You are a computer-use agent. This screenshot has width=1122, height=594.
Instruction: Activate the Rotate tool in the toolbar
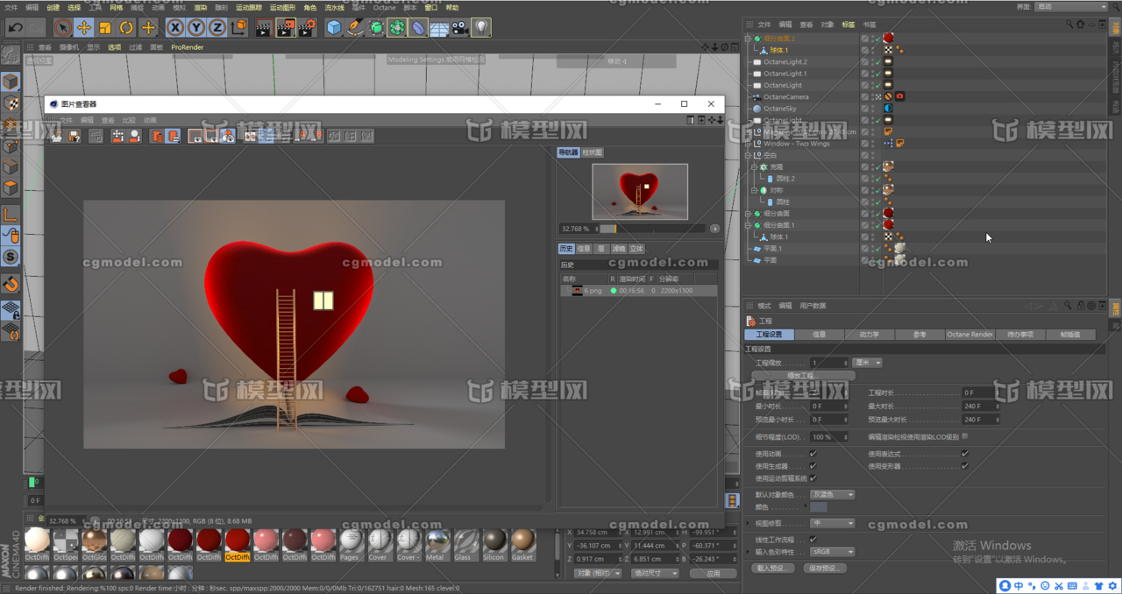click(x=126, y=28)
